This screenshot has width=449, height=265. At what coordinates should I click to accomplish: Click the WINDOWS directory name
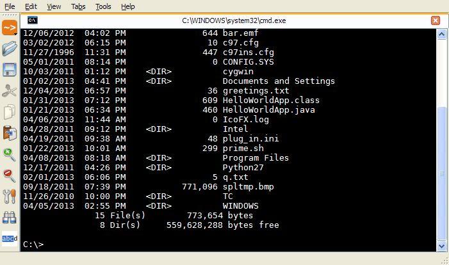(x=241, y=206)
